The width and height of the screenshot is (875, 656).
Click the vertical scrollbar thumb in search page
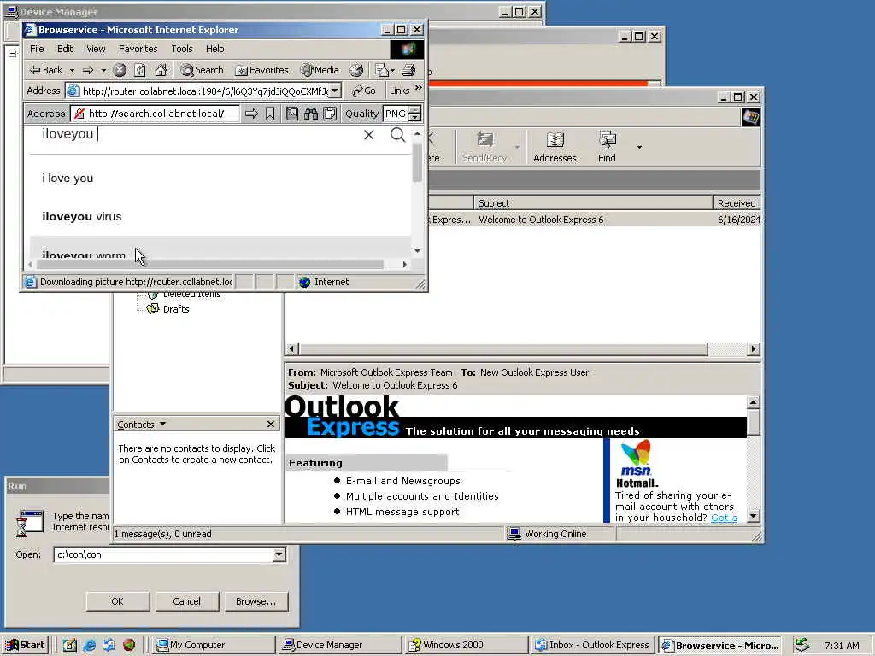[417, 163]
